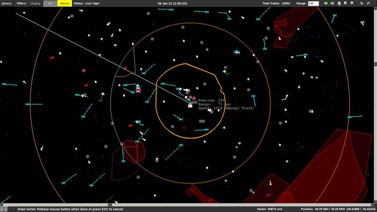Return to the home view icon
This screenshot has width=377, height=212.
tap(339, 3)
